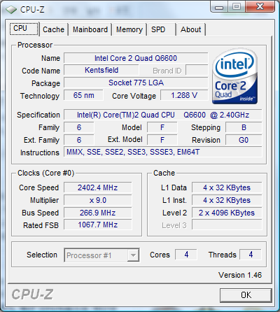The height and width of the screenshot is (312, 280).
Task: Click the OK button
Action: [246, 295]
